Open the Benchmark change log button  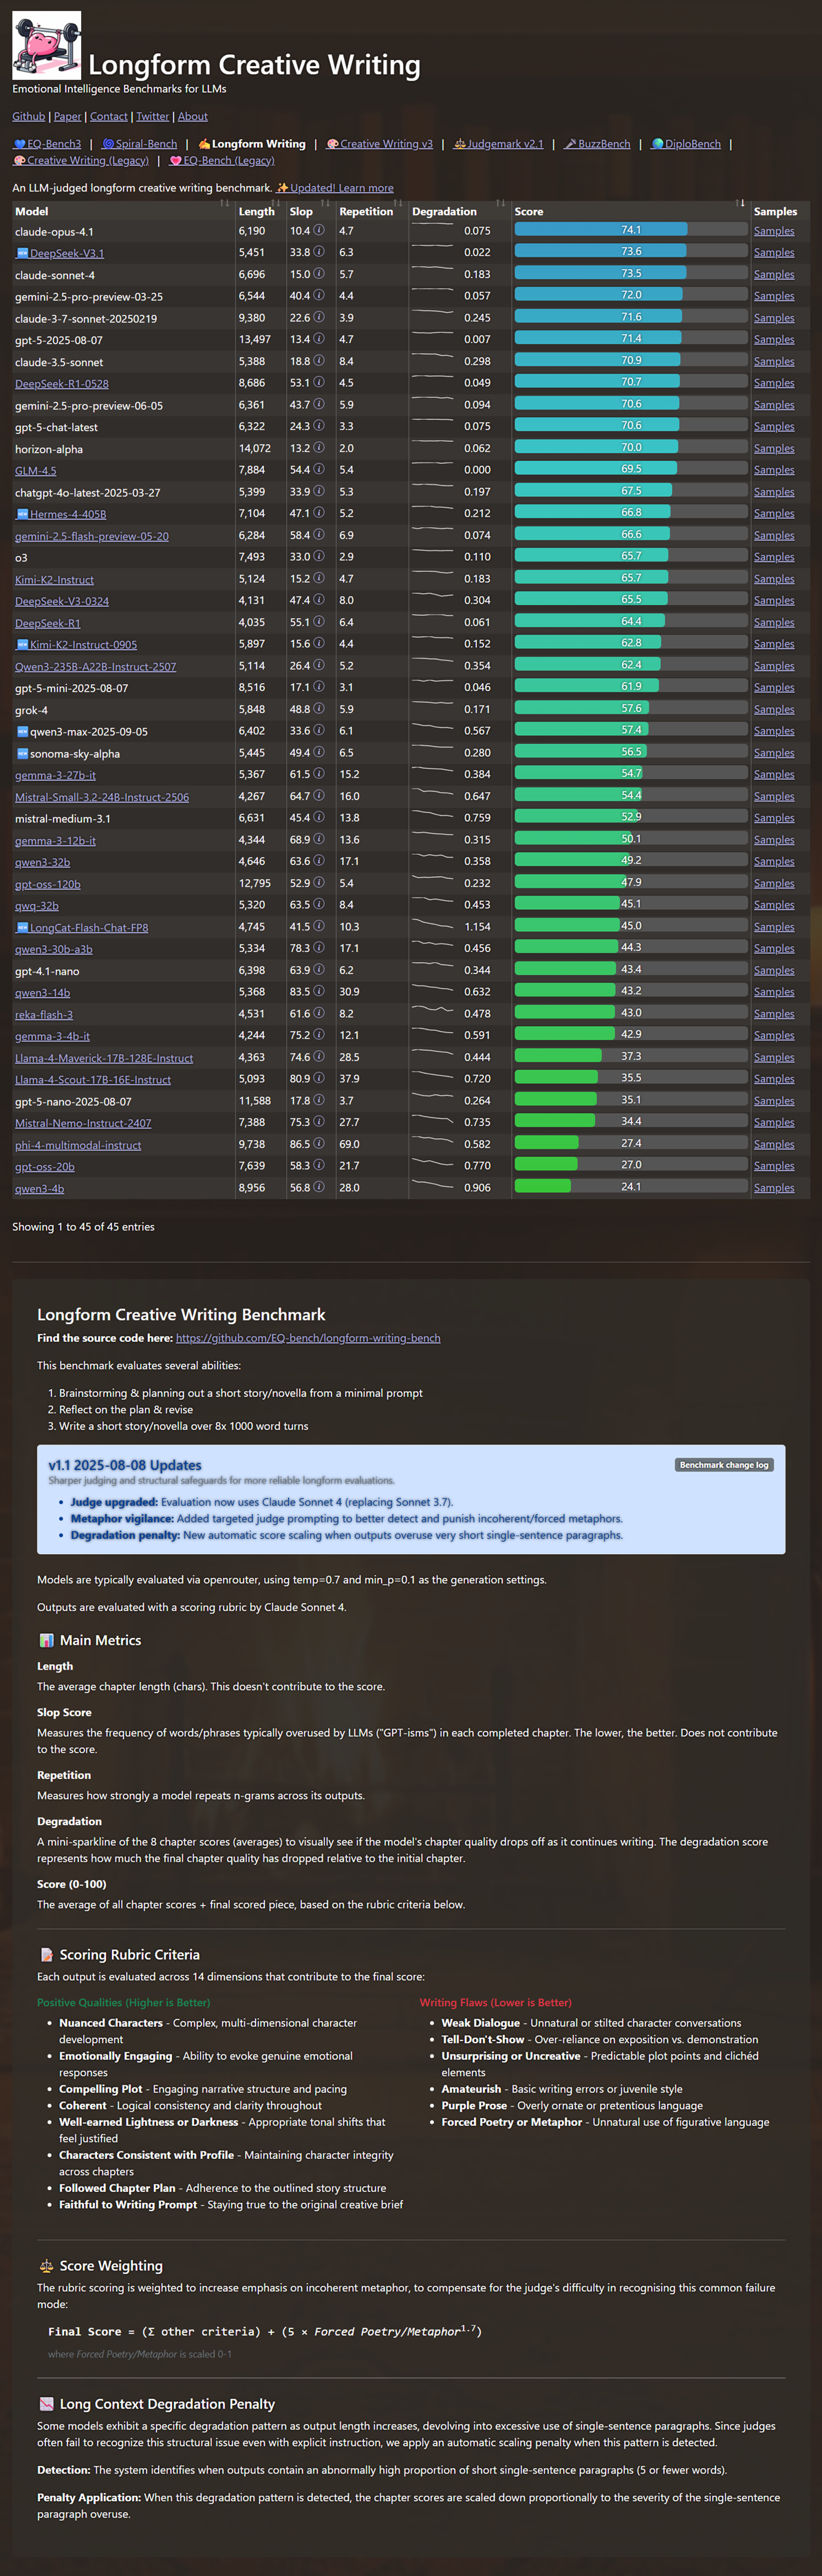pos(724,1464)
